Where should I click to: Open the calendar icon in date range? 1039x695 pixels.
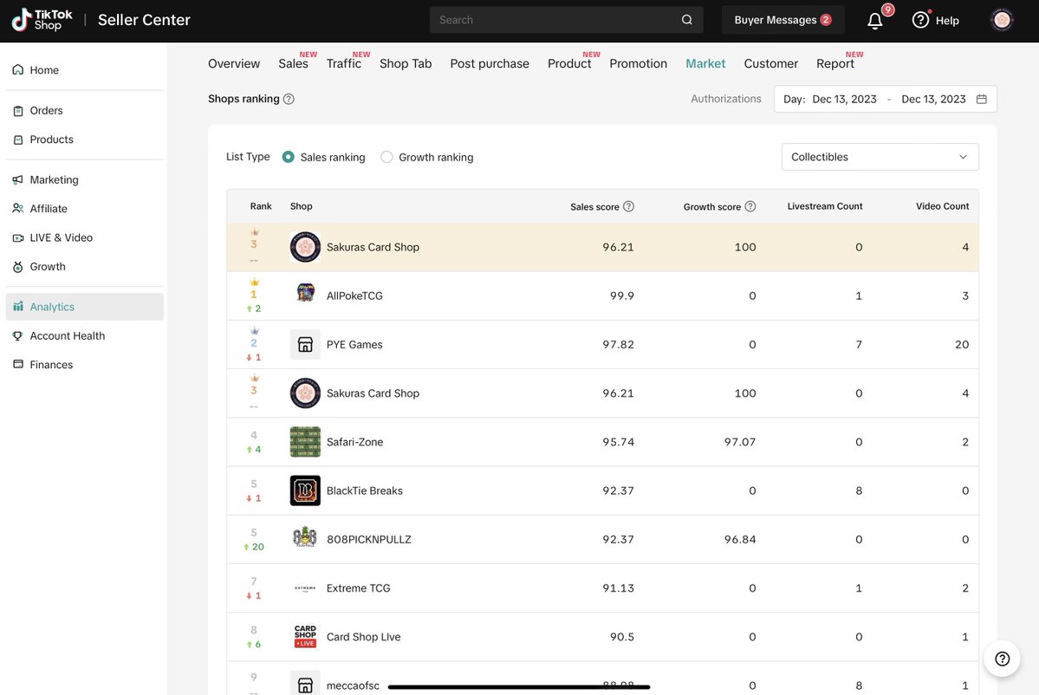(981, 99)
